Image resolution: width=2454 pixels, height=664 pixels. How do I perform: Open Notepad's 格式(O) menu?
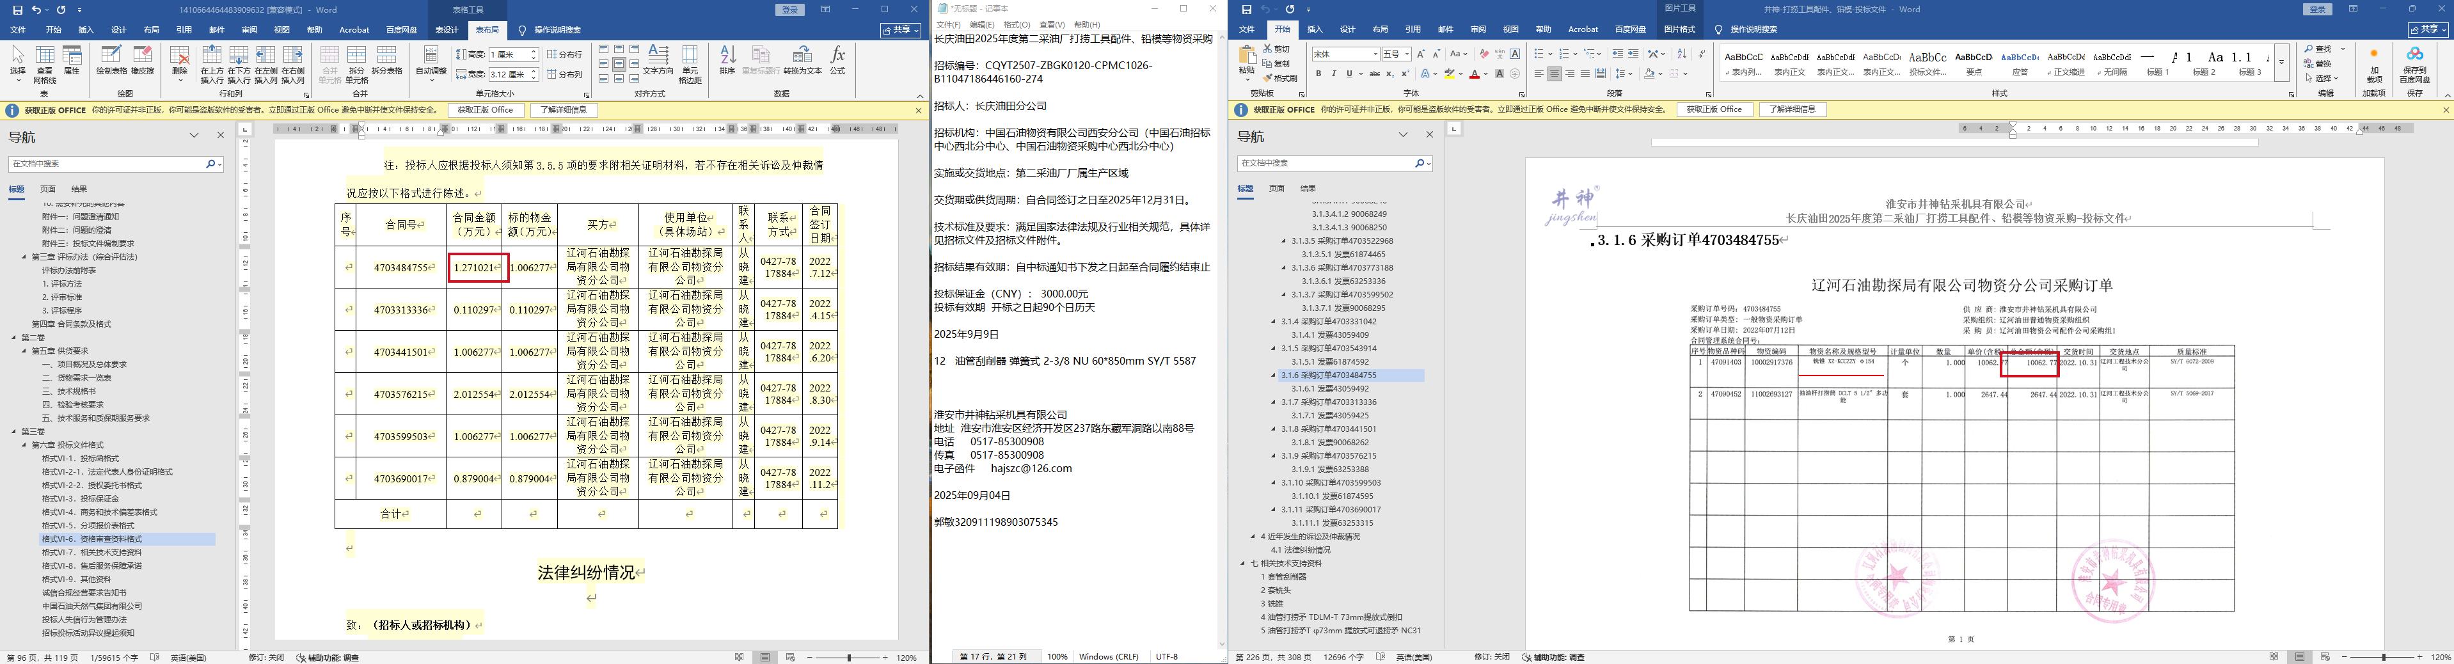point(1017,25)
